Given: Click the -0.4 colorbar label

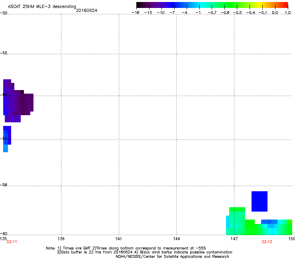Looking at the screenshot, I should pyautogui.click(x=251, y=13).
